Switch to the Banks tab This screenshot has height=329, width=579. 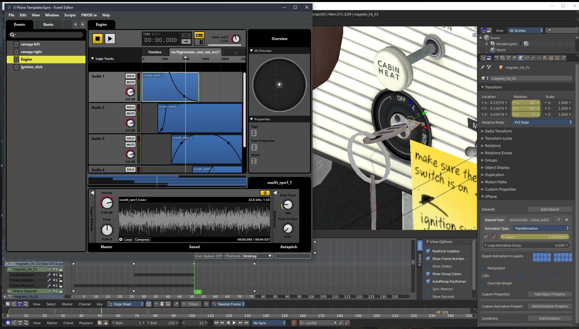pos(48,25)
